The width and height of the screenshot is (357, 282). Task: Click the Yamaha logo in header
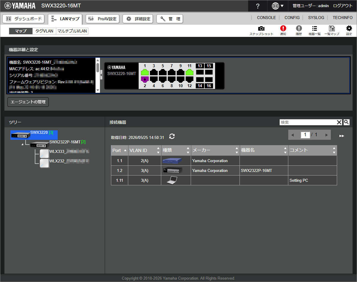click(20, 6)
